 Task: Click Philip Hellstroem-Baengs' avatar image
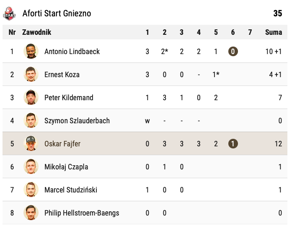tap(31, 213)
